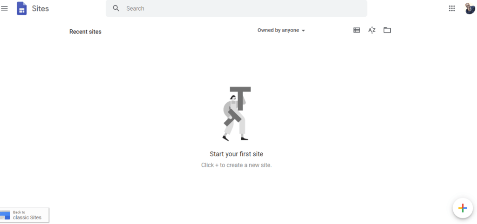Open the 'Owned by anyone' filter
Image resolution: width=477 pixels, height=224 pixels.
[x=278, y=30]
